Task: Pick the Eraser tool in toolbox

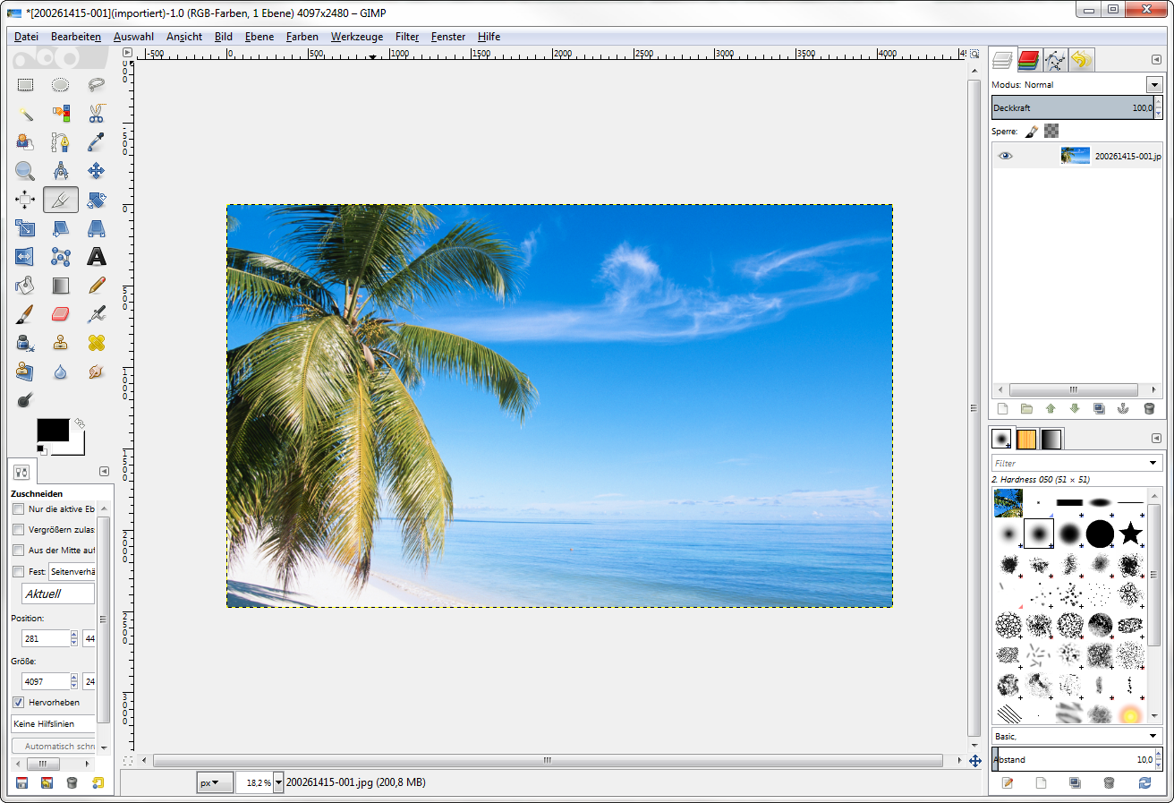Action: (x=60, y=313)
